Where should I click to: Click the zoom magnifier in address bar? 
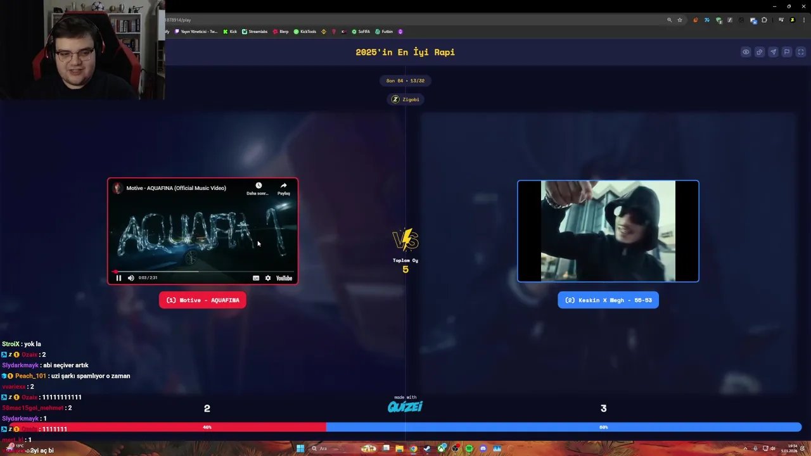click(670, 20)
